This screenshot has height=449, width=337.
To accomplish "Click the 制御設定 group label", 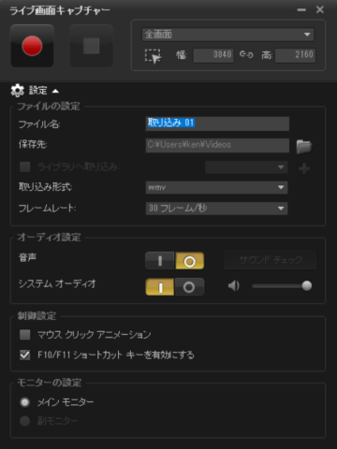I will [37, 316].
